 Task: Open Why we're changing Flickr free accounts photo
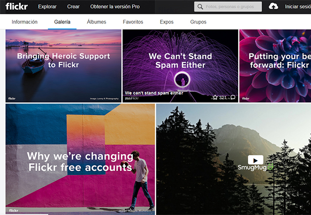(80, 159)
